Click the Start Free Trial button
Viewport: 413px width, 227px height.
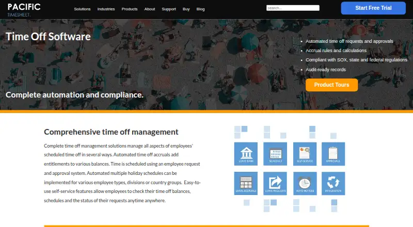373,8
